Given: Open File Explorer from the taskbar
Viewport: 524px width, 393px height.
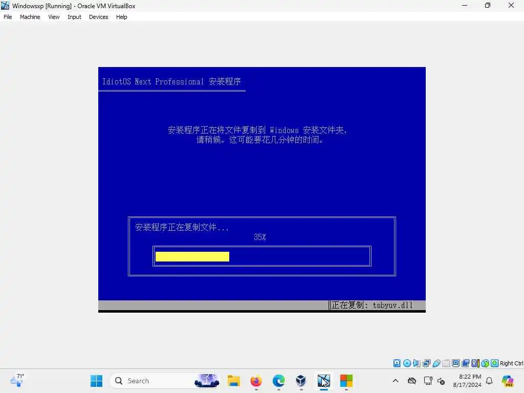Looking at the screenshot, I should tap(233, 381).
